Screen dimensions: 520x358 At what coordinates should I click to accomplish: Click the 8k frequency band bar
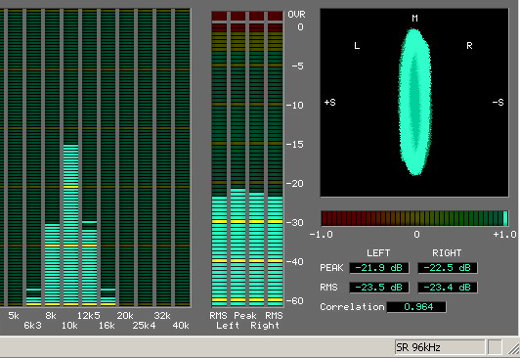[52, 157]
